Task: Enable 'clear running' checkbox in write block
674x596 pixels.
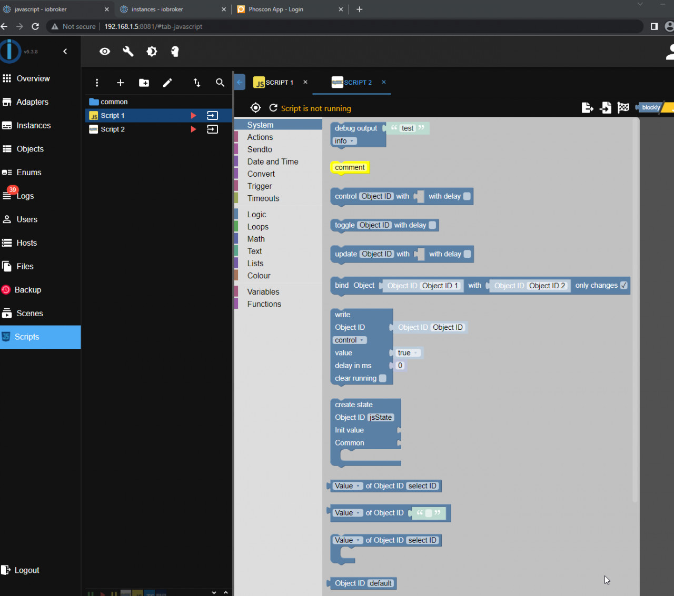Action: 383,378
